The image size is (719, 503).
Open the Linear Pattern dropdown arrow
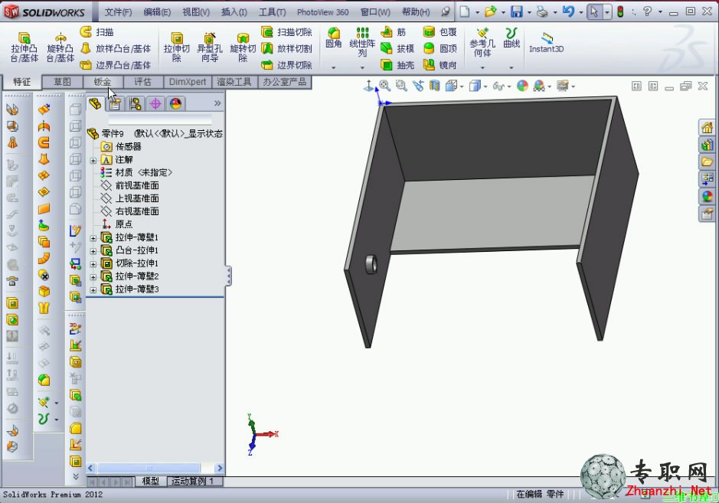362,68
